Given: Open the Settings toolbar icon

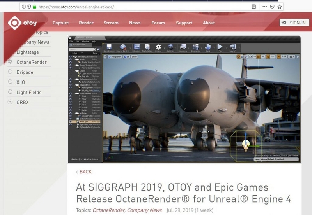Looking at the screenshot, I should [x=170, y=47].
